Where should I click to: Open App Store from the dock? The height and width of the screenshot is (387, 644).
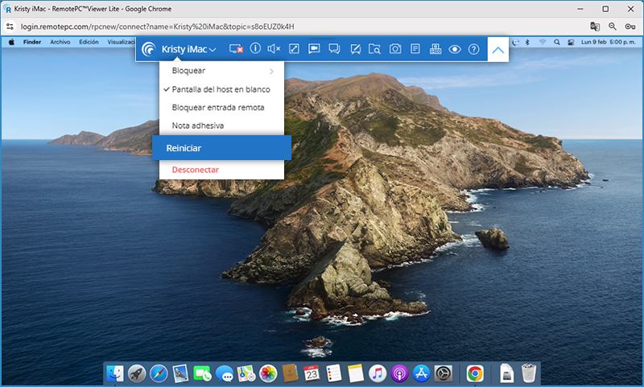tap(421, 373)
